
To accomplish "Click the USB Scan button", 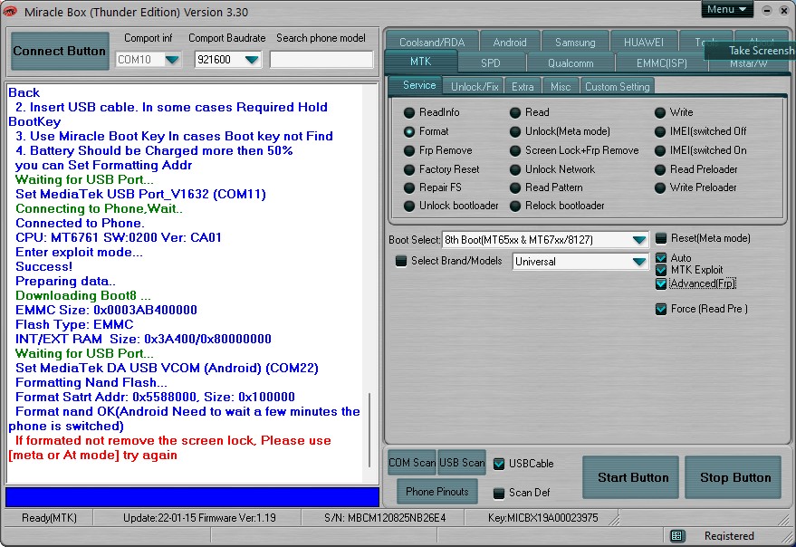I will point(462,463).
